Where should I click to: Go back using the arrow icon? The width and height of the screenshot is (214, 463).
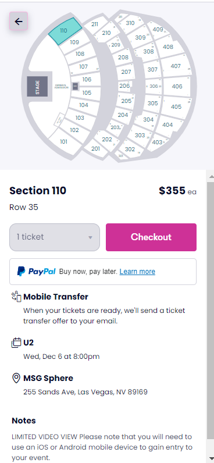pyautogui.click(x=19, y=21)
